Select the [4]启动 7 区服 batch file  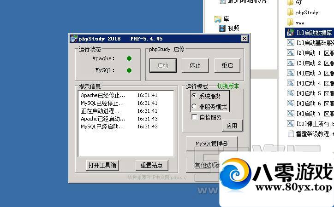(x=310, y=113)
